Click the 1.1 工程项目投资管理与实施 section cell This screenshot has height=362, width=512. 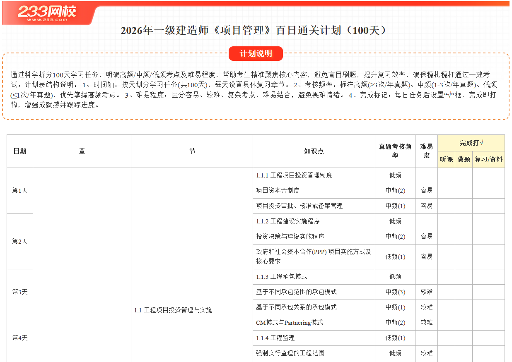[173, 310]
